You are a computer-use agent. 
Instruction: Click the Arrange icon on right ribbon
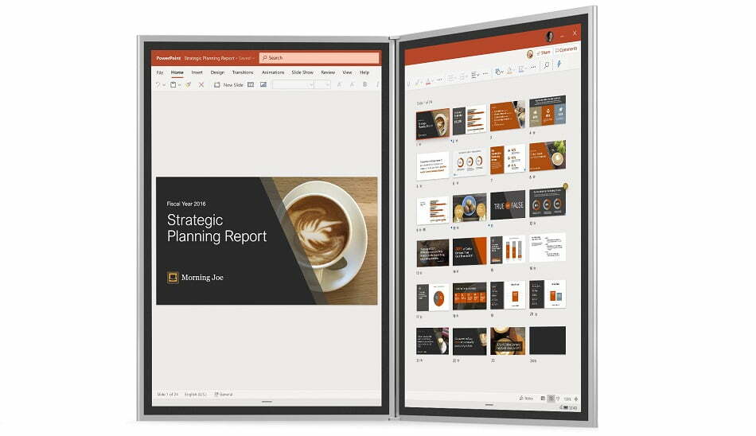click(x=520, y=69)
